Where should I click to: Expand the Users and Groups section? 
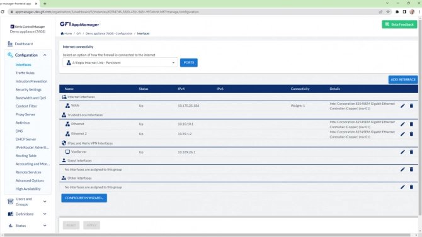pyautogui.click(x=45, y=201)
